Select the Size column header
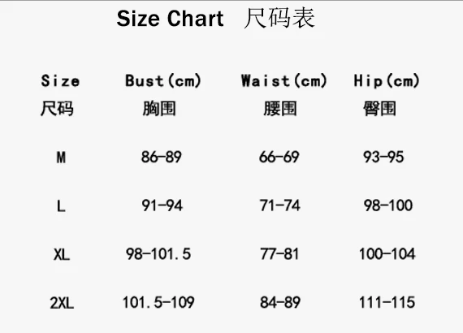This screenshot has height=333, width=463. pyautogui.click(x=60, y=81)
